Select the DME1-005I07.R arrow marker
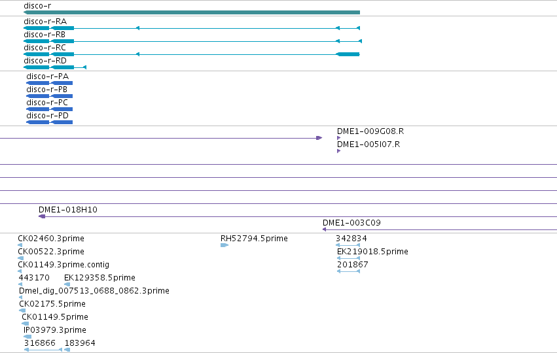This screenshot has height=353, width=557. [339, 151]
